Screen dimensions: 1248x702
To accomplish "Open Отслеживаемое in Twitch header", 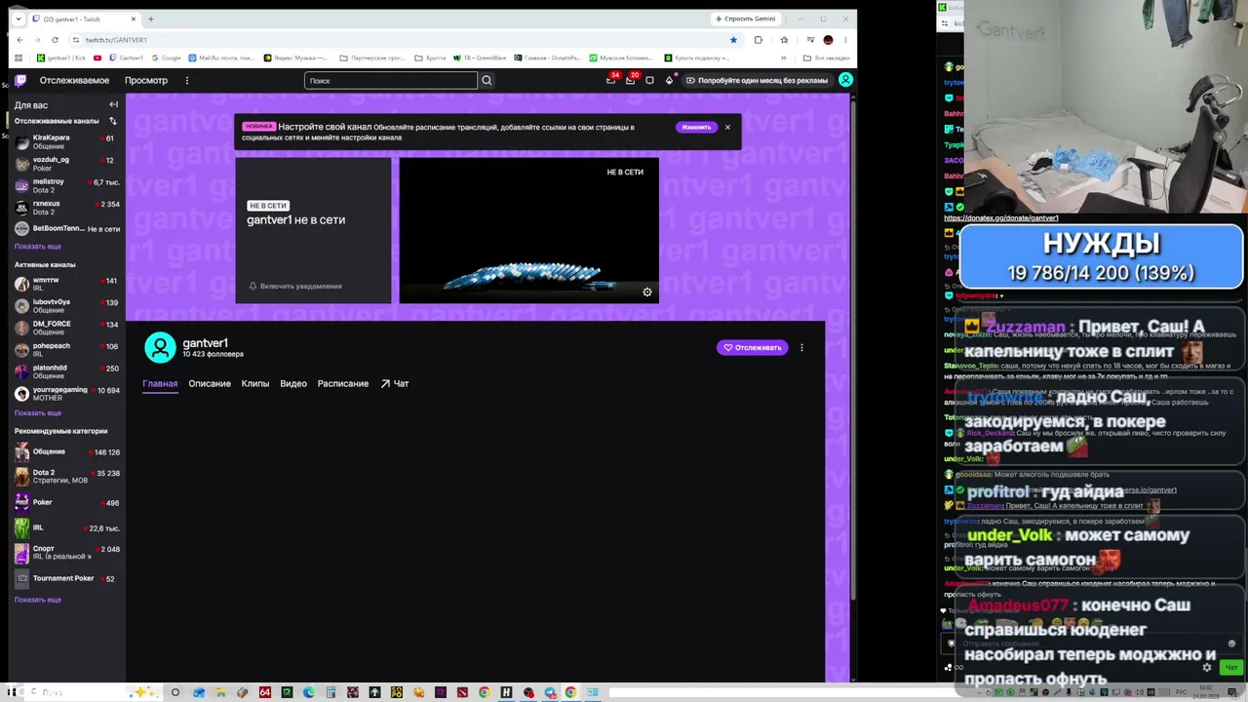I will 74,80.
